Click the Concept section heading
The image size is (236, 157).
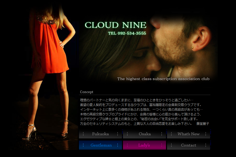(87, 92)
